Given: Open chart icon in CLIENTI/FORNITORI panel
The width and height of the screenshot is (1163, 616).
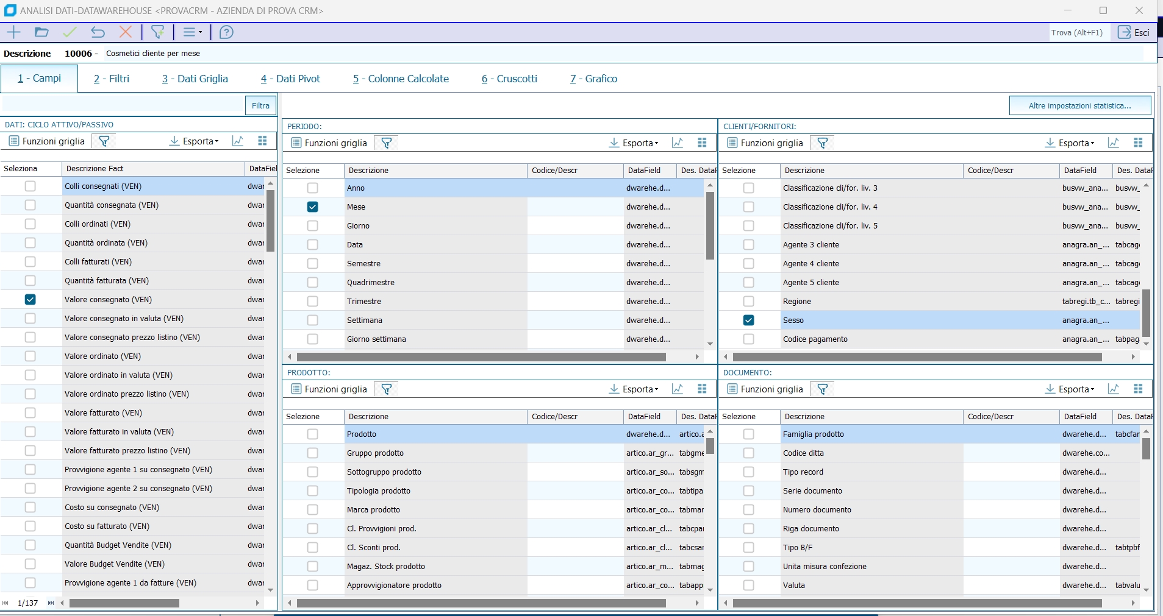Looking at the screenshot, I should tap(1113, 143).
